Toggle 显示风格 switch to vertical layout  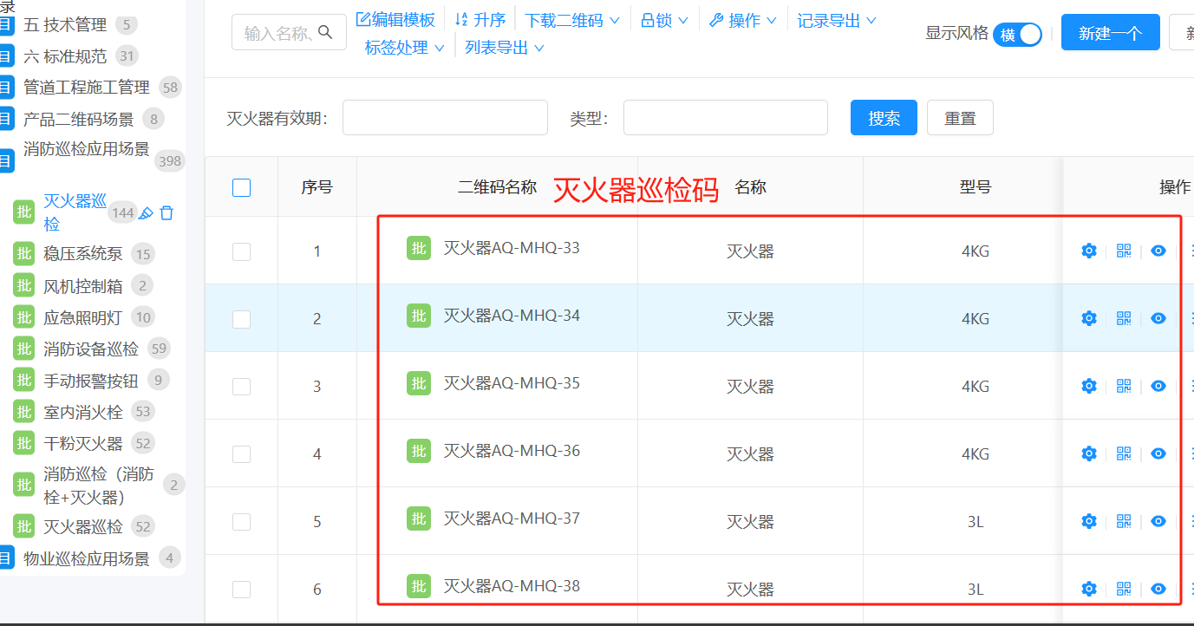click(1017, 34)
